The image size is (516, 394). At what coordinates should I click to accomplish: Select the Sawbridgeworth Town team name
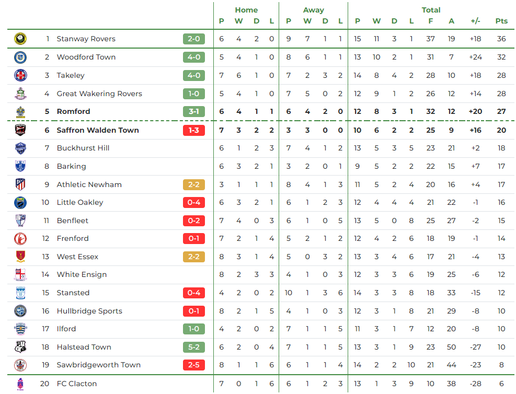click(x=99, y=365)
